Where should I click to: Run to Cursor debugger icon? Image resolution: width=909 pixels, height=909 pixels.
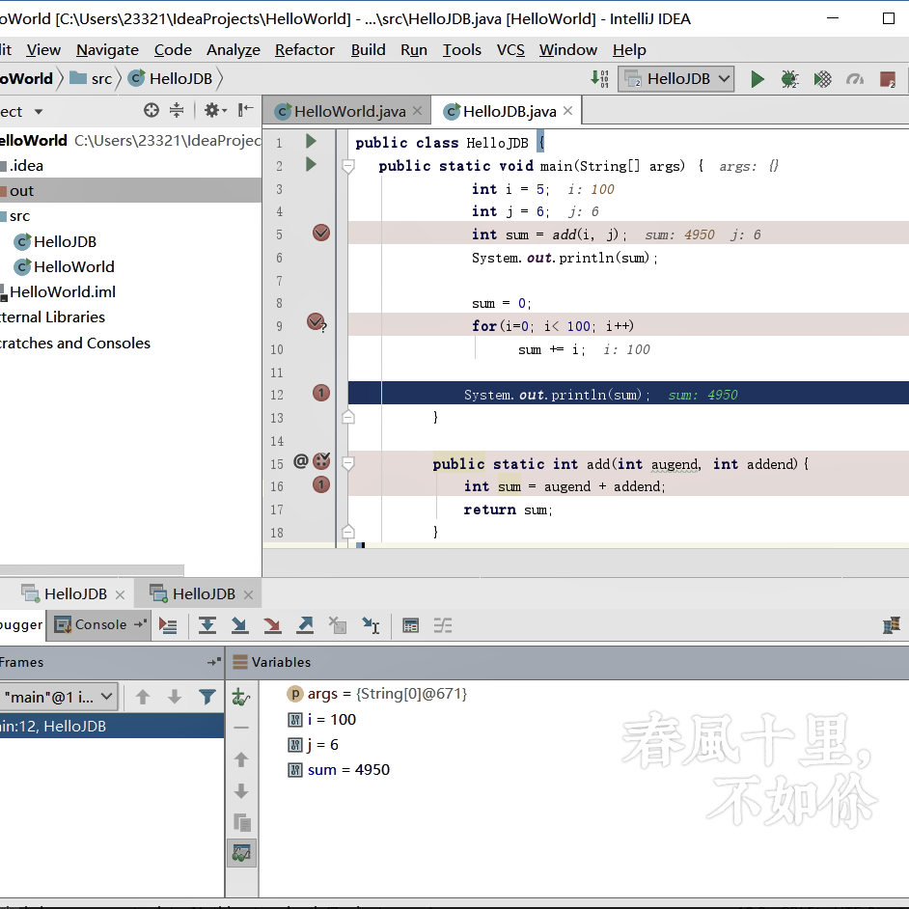pos(371,625)
